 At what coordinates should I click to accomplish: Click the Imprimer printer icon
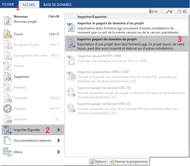pyautogui.click(x=8, y=119)
